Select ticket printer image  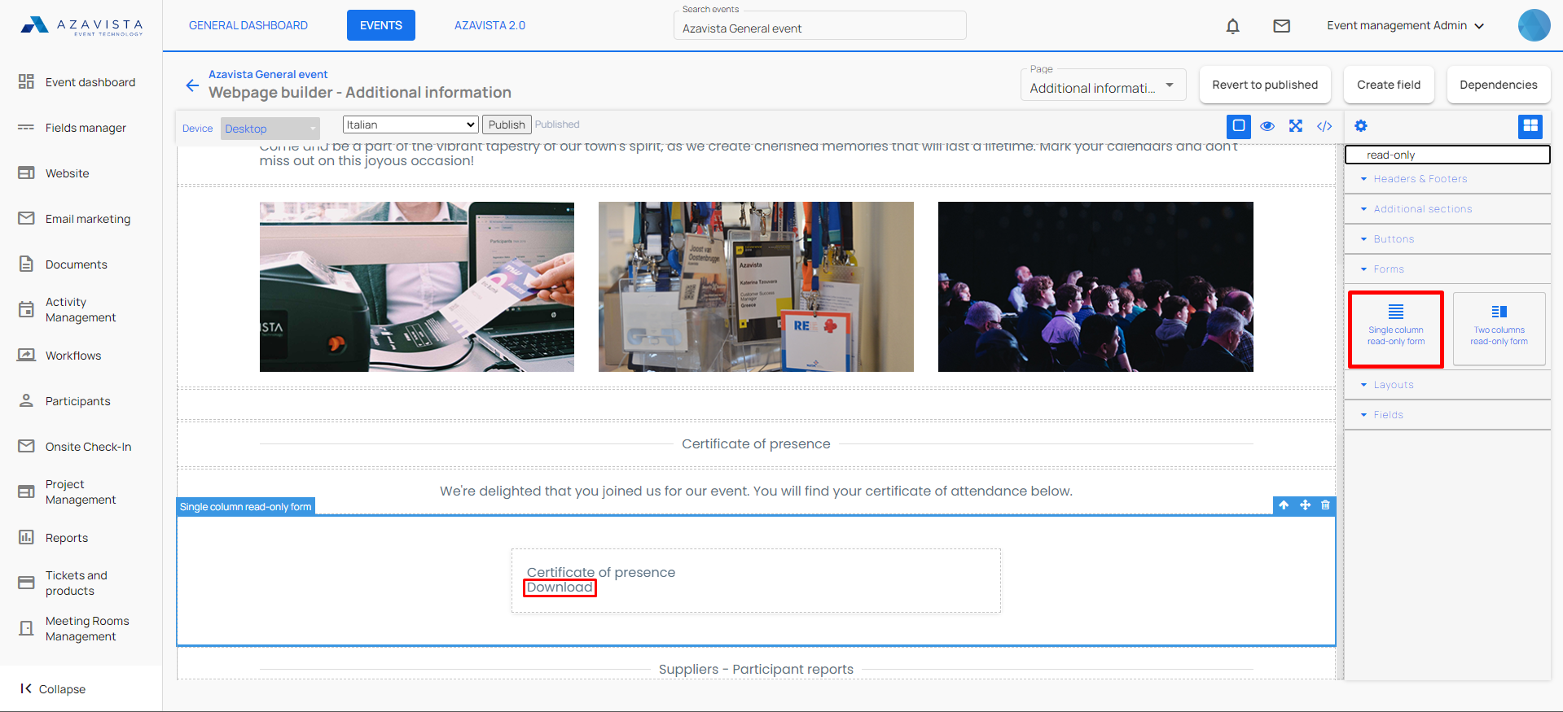pyautogui.click(x=417, y=286)
